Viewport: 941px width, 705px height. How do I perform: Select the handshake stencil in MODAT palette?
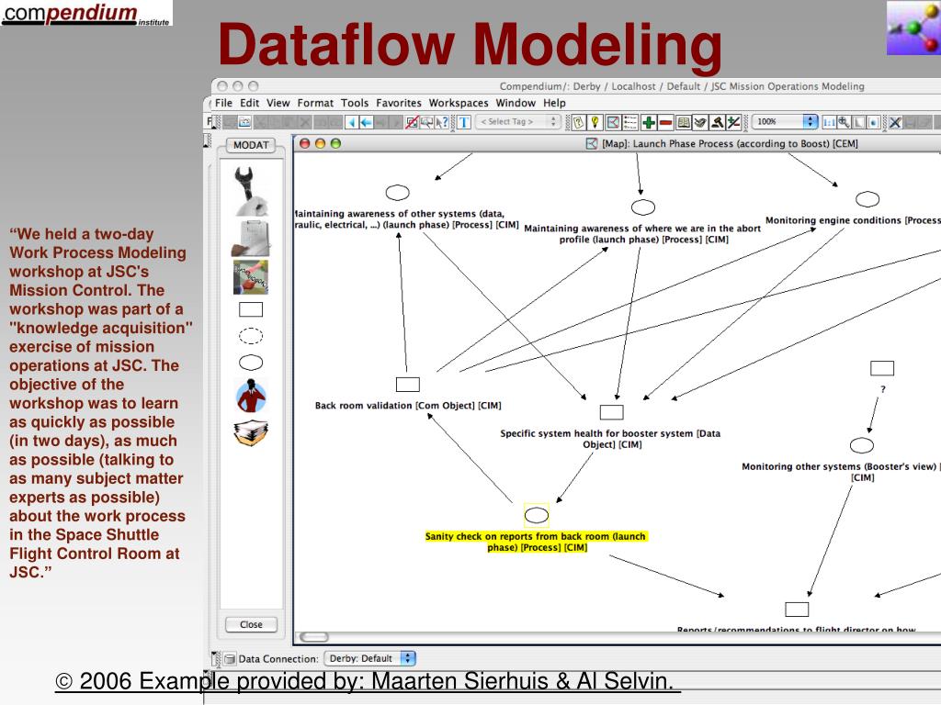[250, 277]
